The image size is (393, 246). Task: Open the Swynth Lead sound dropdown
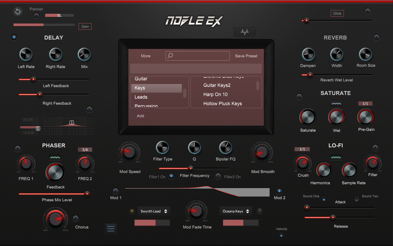coord(154,211)
